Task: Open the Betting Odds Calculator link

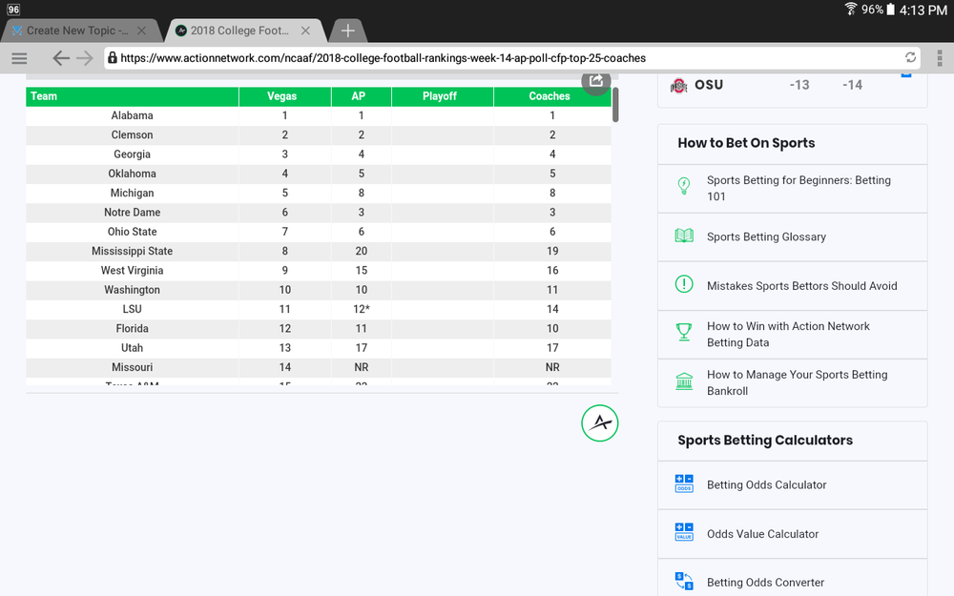Action: coord(767,484)
